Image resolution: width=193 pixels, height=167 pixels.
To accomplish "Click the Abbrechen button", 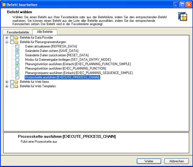I will (x=176, y=161).
